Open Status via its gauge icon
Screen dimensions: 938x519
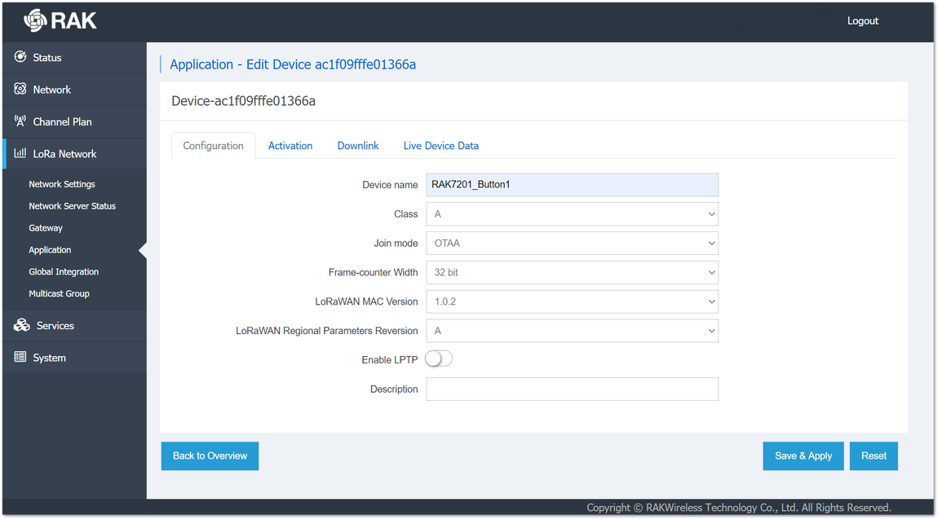(x=20, y=57)
